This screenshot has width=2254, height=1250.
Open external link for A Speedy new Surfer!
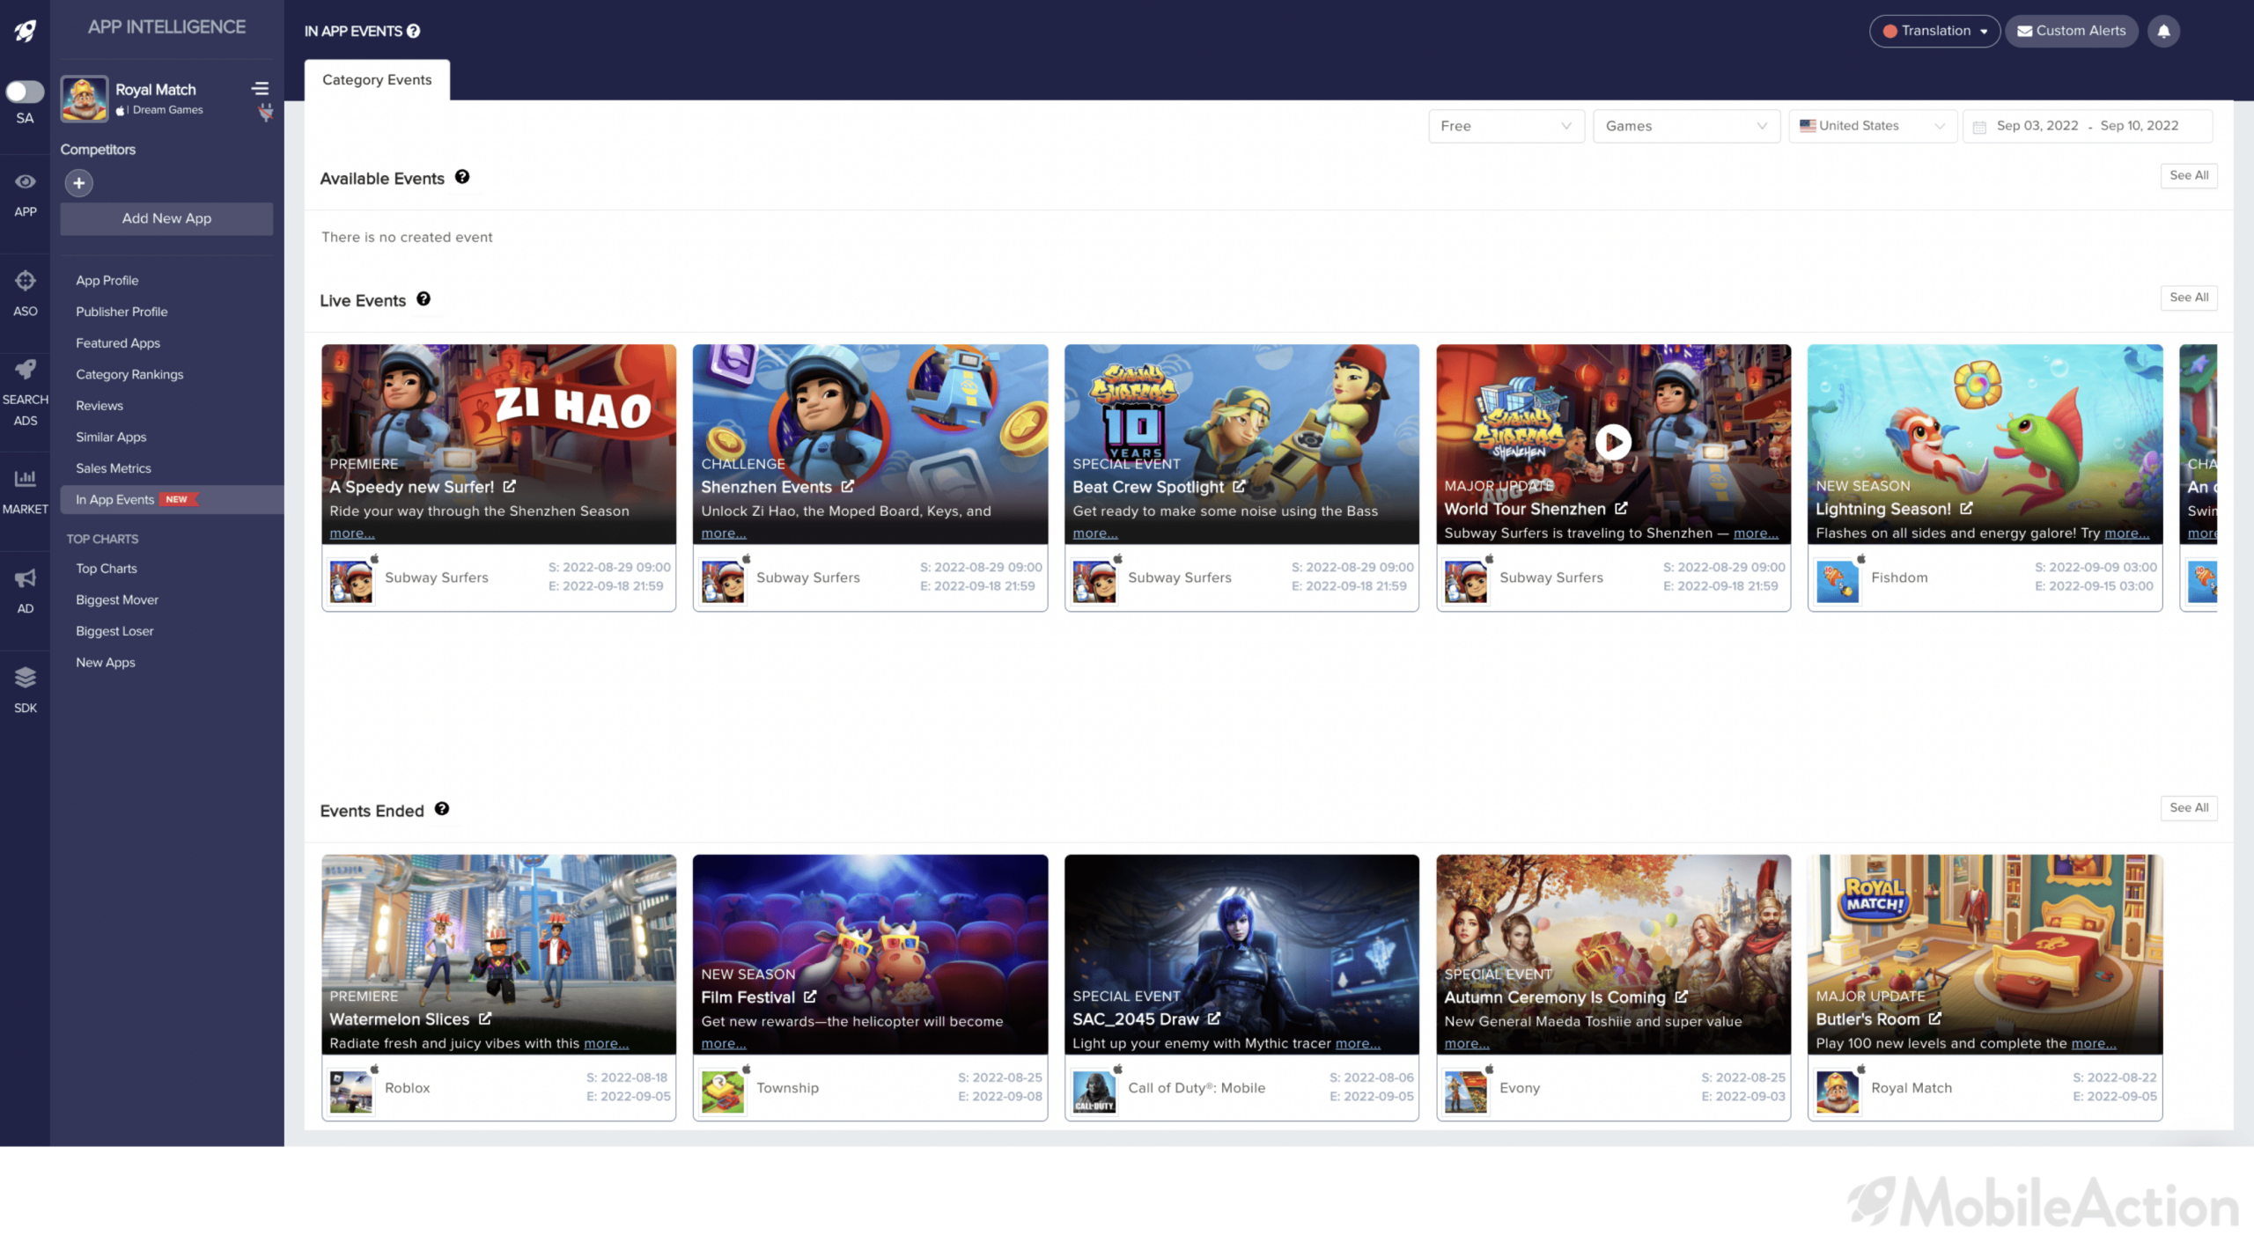pos(509,486)
